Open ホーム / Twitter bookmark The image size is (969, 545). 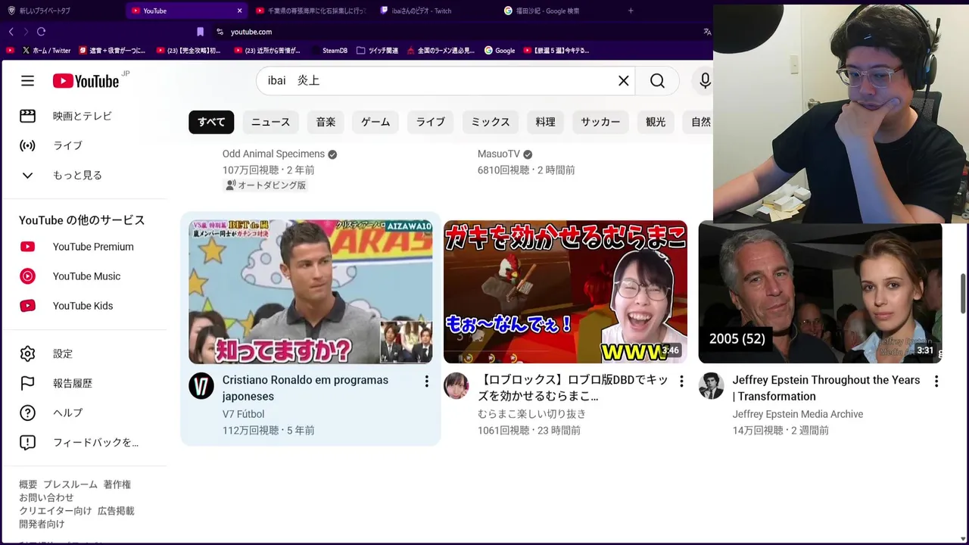[x=45, y=51]
